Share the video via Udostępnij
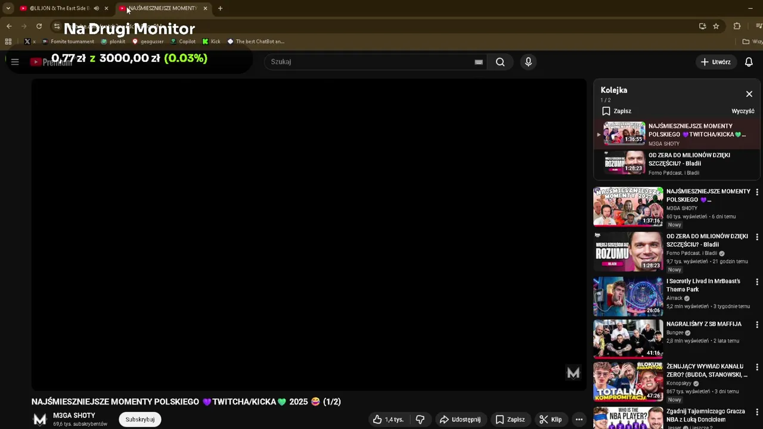 click(460, 419)
